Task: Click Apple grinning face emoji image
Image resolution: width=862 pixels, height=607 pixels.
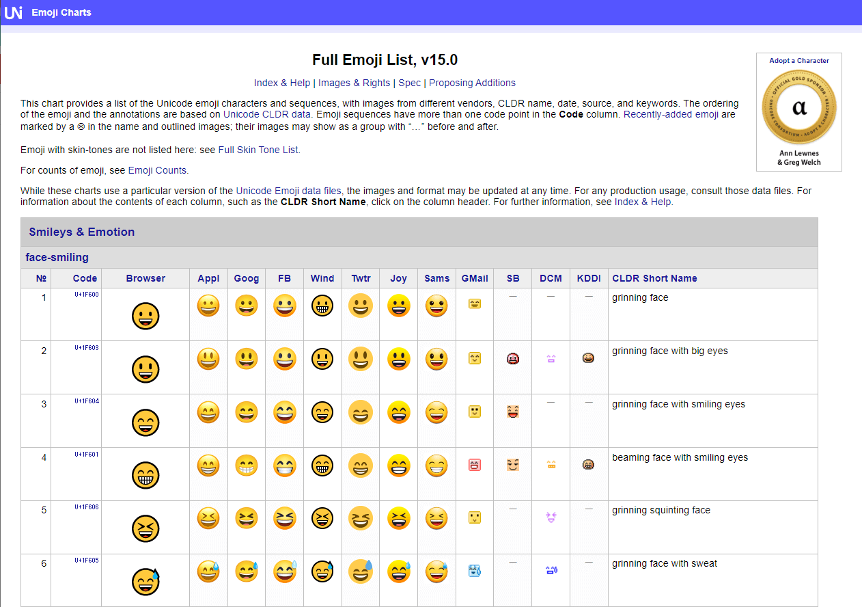Action: [x=208, y=306]
